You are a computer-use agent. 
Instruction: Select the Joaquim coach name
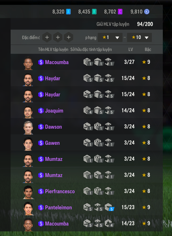pos(54,111)
